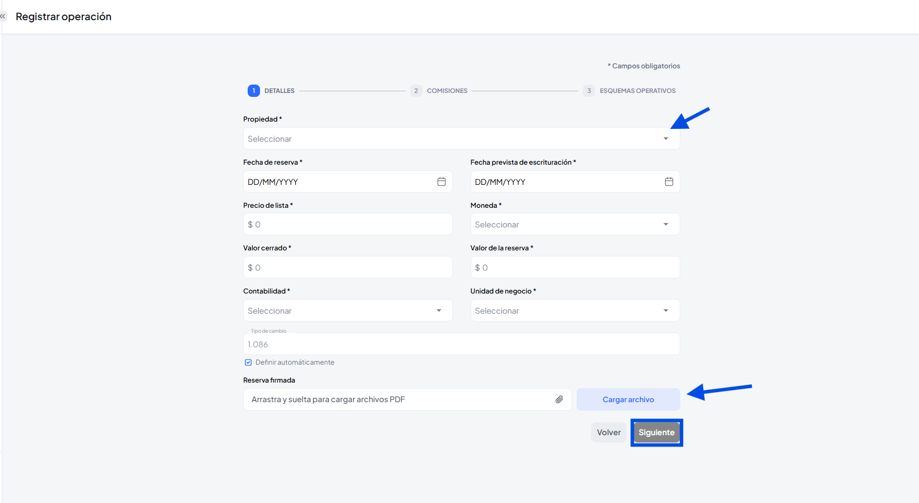The width and height of the screenshot is (919, 503).
Task: Click the Cargar archivo button
Action: pyautogui.click(x=628, y=399)
